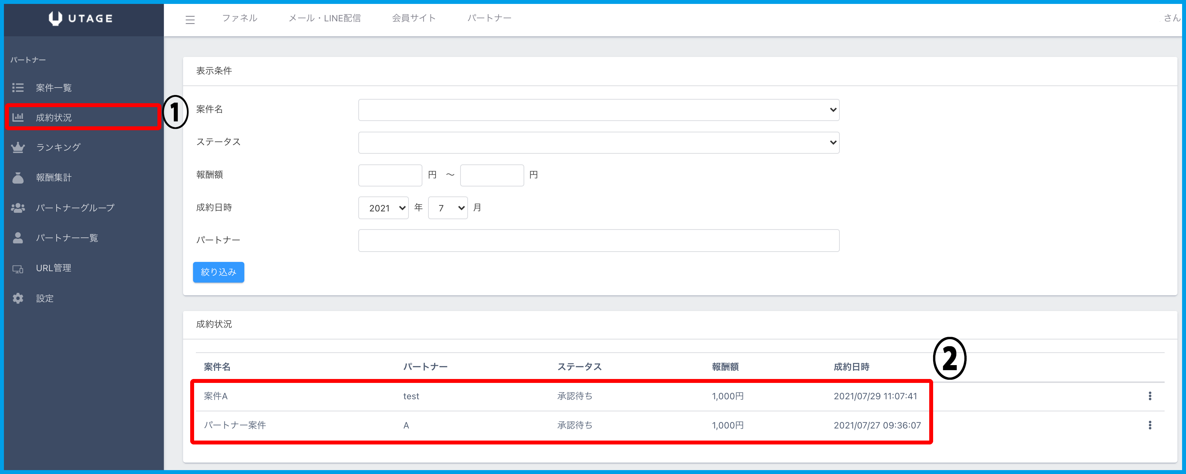The width and height of the screenshot is (1186, 474).
Task: Click the 成約状況 bar chart icon
Action: pos(18,117)
